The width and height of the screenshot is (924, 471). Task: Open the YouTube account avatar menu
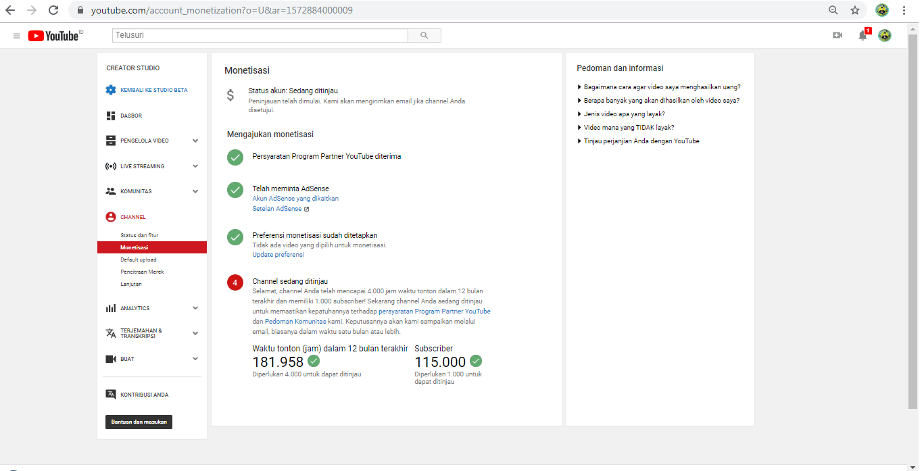click(x=885, y=35)
